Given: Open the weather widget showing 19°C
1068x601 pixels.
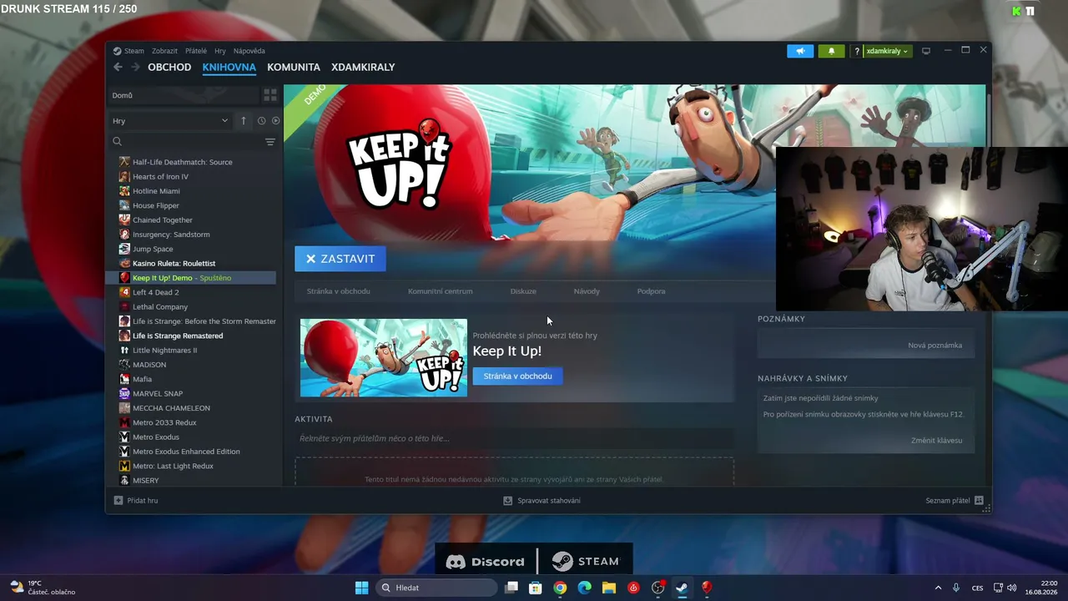Looking at the screenshot, I should tap(42, 588).
